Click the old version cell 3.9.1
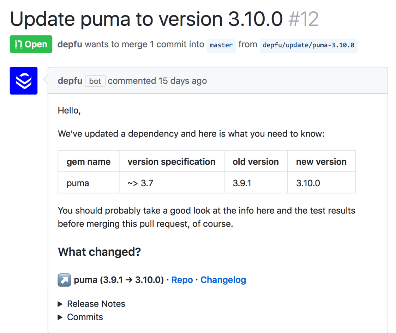The width and height of the screenshot is (396, 333). [242, 183]
